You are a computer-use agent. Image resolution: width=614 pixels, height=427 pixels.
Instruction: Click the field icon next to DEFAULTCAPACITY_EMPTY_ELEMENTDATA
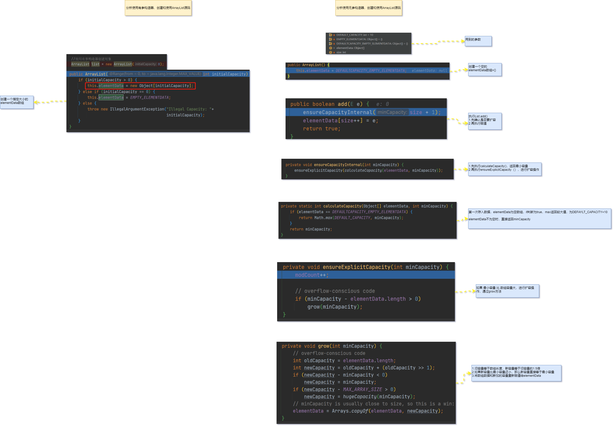[330, 44]
